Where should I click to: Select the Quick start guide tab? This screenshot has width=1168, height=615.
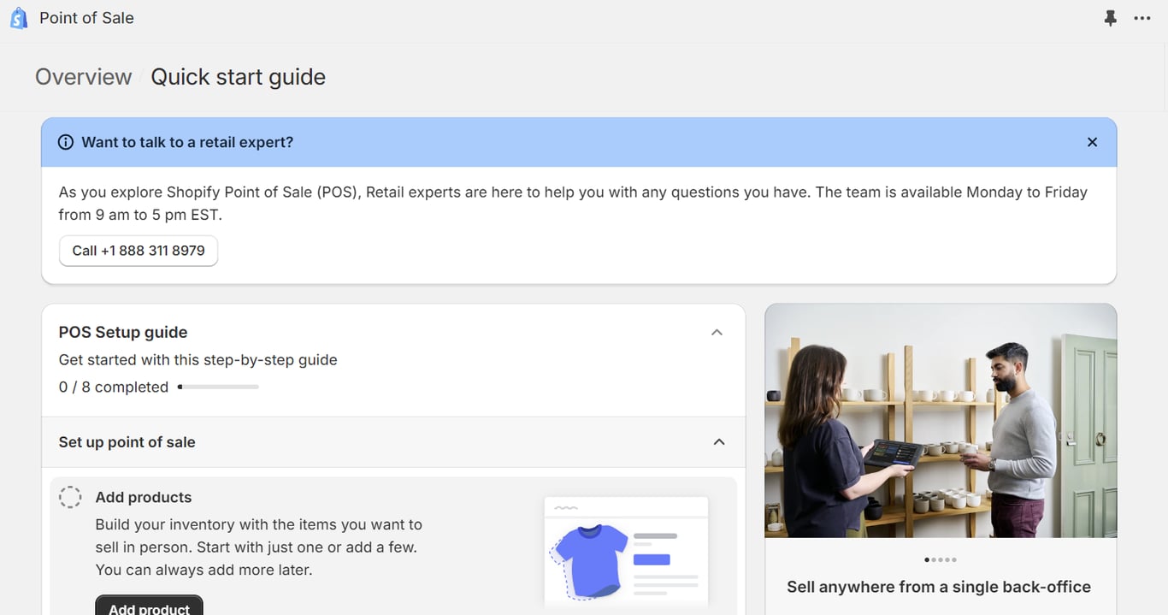click(x=238, y=77)
